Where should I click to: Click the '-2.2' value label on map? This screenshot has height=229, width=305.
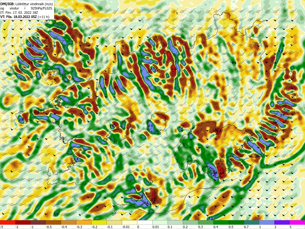pos(57,31)
